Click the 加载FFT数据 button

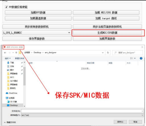point(38,13)
